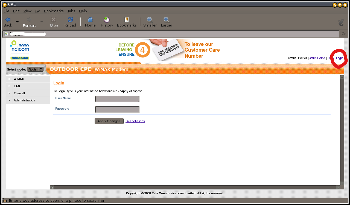This screenshot has height=205, width=350.
Task: Open the Bookmarks toolbar icon
Action: (127, 20)
